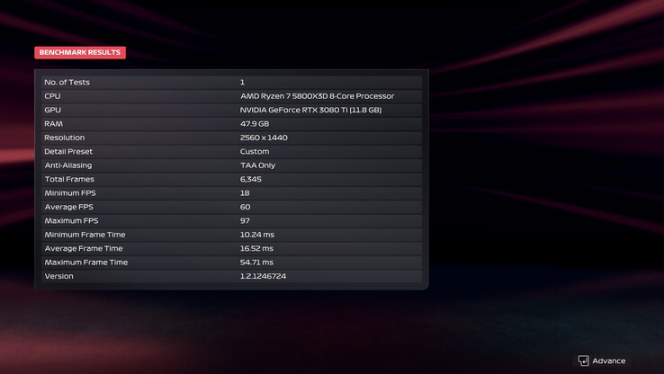Click the 10.24 ms frame time value
The image size is (664, 374).
pyautogui.click(x=256, y=235)
